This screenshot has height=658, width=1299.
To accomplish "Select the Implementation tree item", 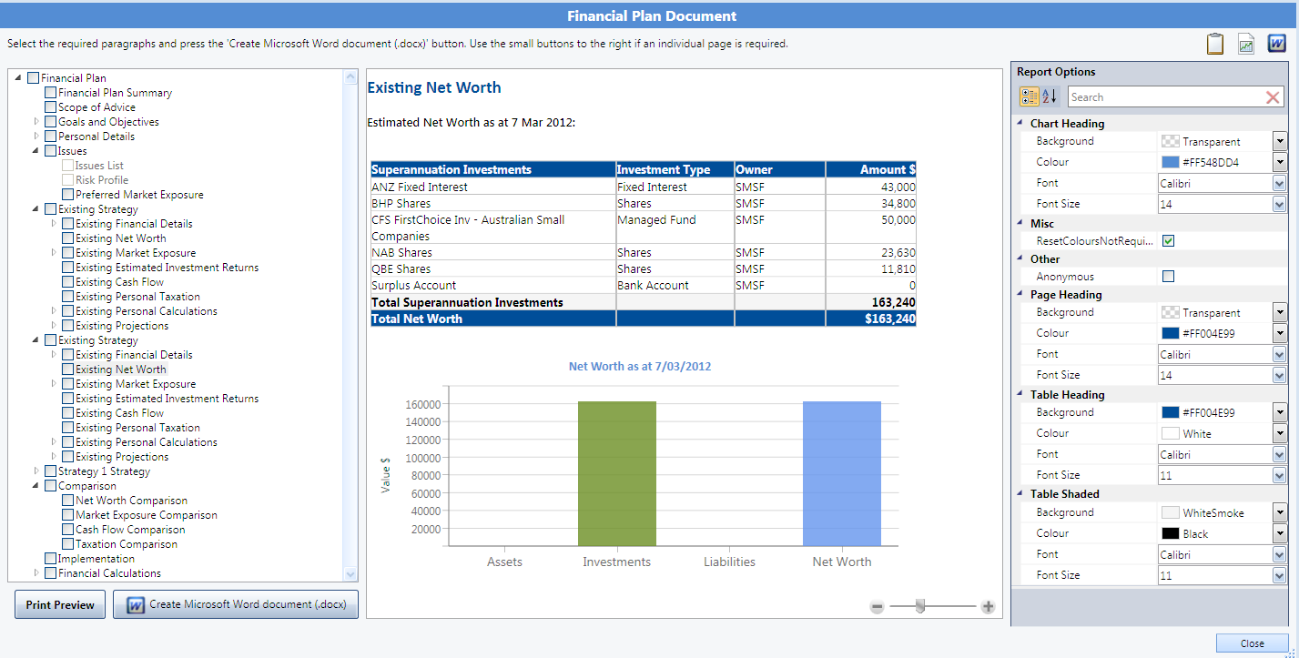I will [96, 559].
